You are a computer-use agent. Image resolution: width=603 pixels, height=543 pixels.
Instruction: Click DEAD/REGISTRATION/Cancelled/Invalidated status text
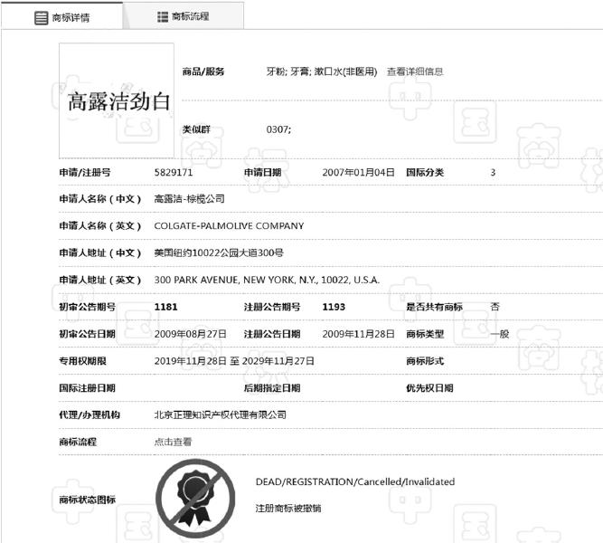click(x=355, y=481)
